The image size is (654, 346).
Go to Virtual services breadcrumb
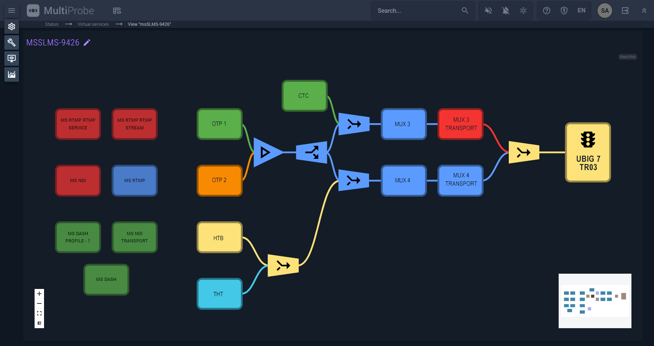(x=93, y=24)
